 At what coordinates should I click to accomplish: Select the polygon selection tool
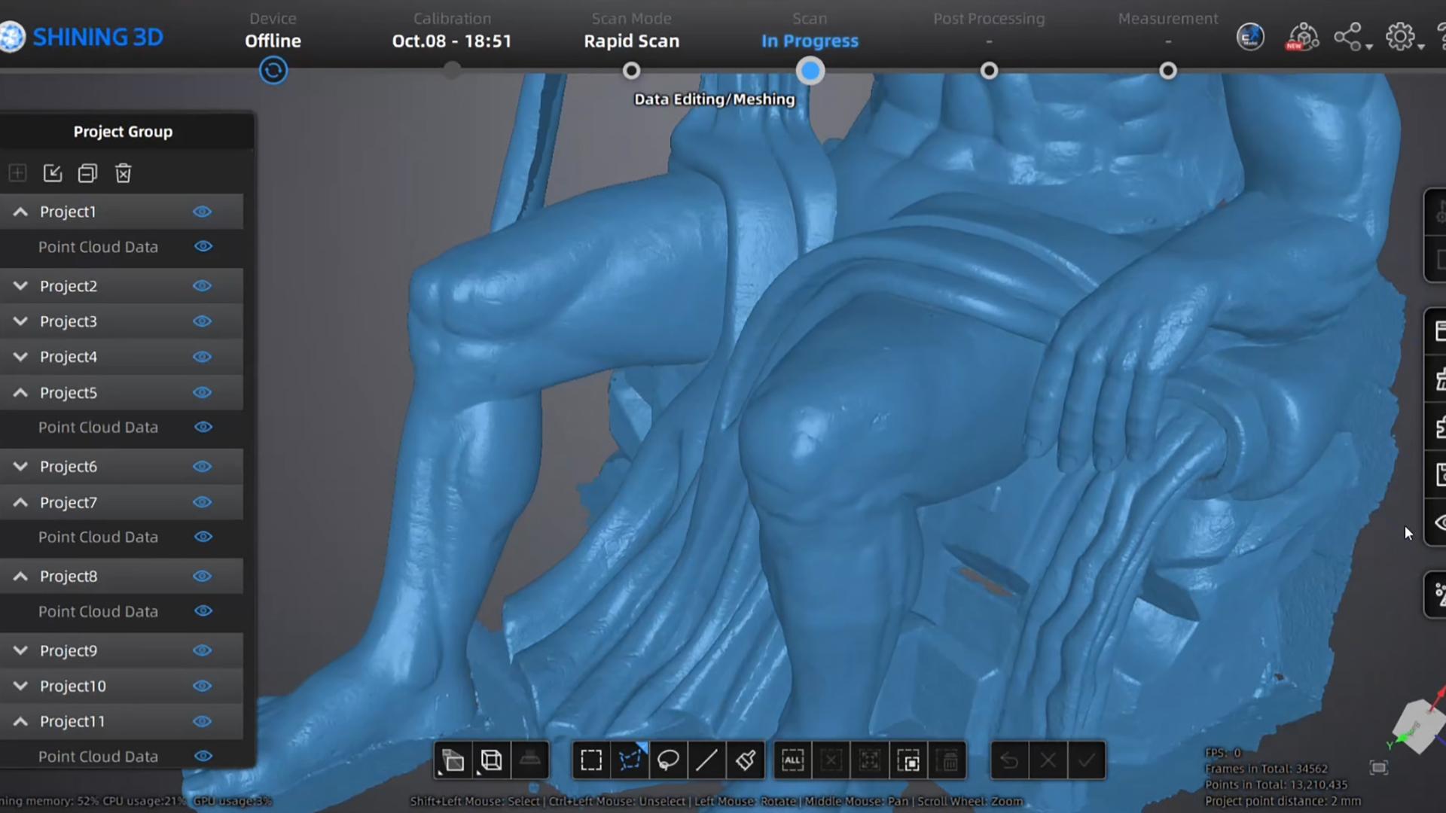(630, 760)
